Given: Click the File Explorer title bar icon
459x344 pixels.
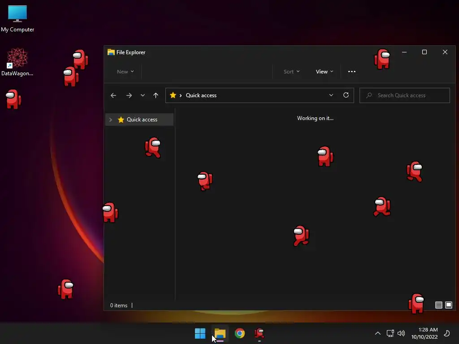Looking at the screenshot, I should click(x=111, y=52).
